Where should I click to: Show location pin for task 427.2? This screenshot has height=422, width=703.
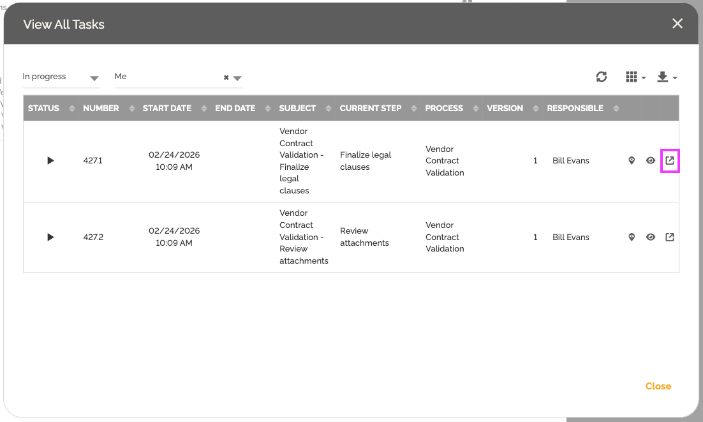coord(632,237)
